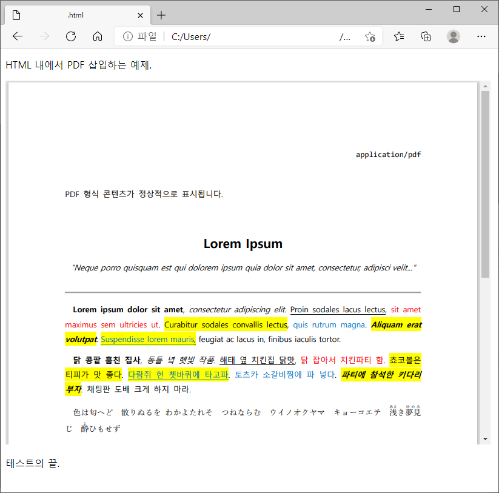
Task: Click 'HTML 내에서 PDF 삽입하는 예제' text
Action: [79, 65]
